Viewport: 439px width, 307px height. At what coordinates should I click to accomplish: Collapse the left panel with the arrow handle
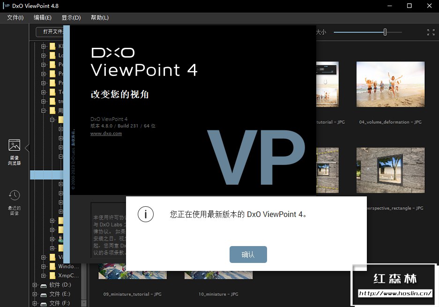coord(27,148)
